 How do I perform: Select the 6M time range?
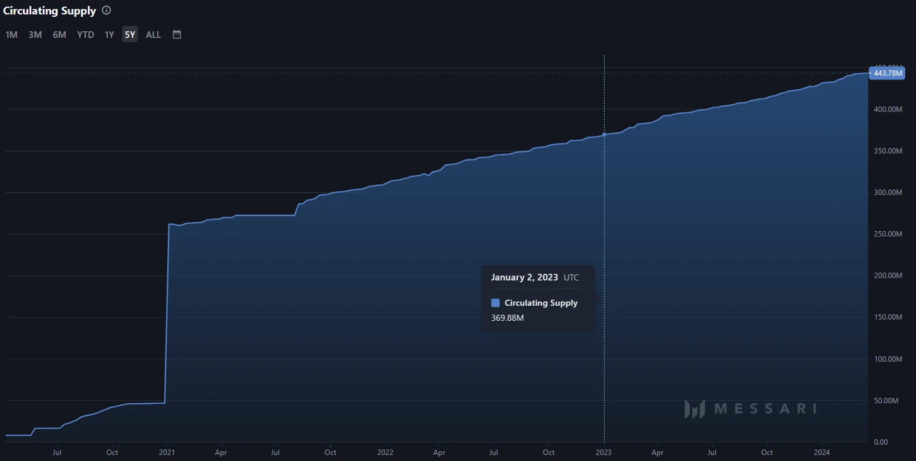coord(59,34)
